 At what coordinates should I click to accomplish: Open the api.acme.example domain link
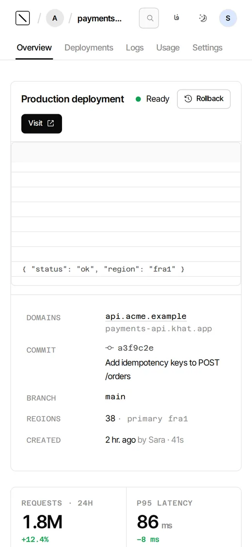click(x=146, y=317)
